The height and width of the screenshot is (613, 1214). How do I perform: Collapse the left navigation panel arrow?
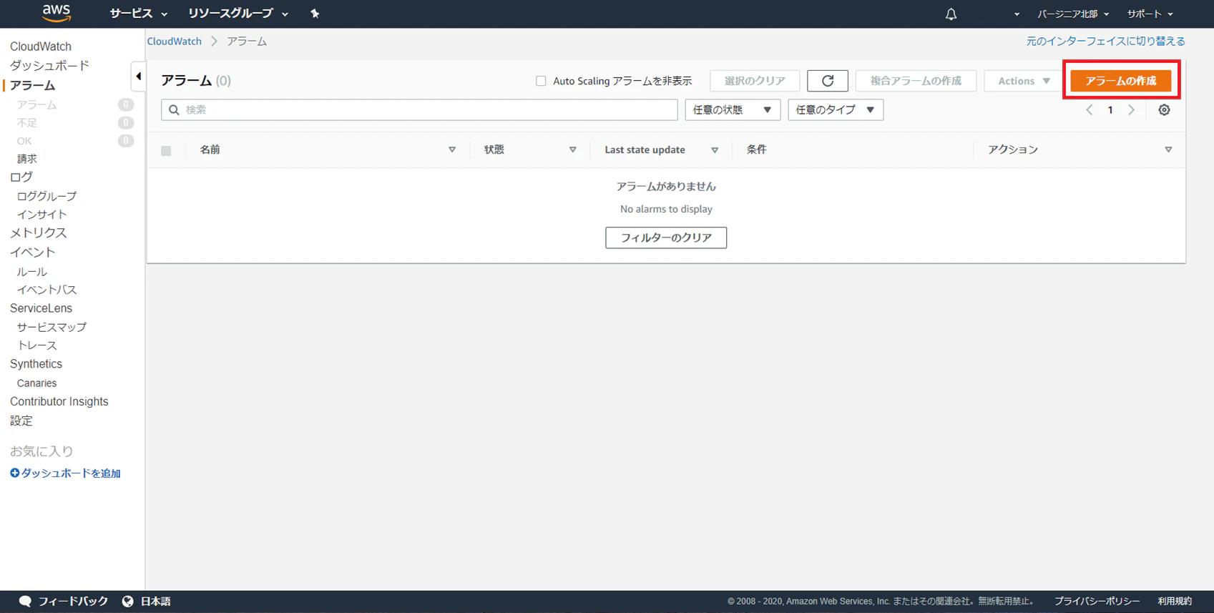(x=138, y=76)
